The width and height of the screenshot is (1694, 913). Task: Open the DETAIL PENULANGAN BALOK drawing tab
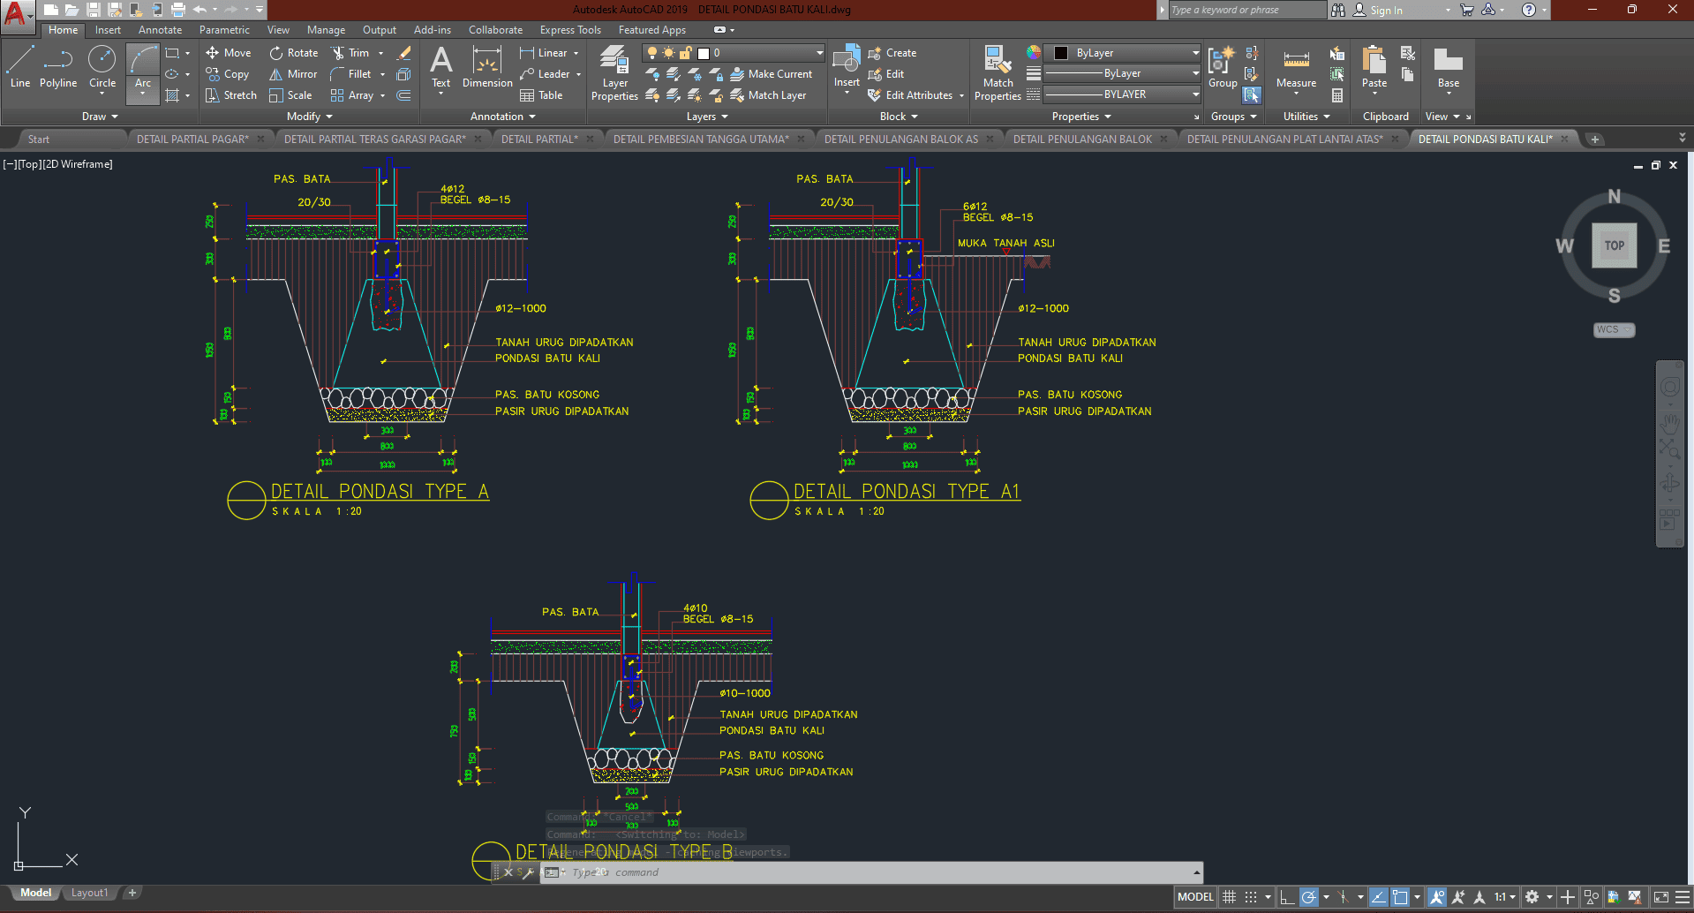tap(1082, 139)
